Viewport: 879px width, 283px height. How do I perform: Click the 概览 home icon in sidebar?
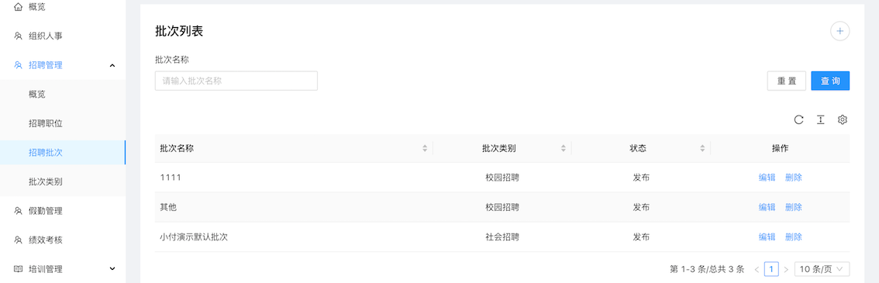click(x=18, y=7)
